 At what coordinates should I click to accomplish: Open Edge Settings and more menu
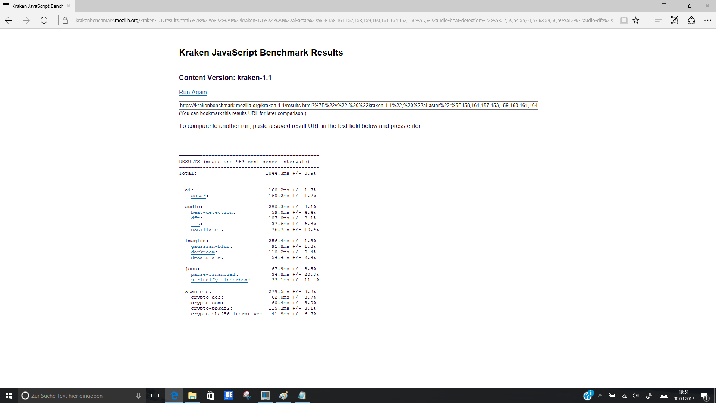(707, 21)
